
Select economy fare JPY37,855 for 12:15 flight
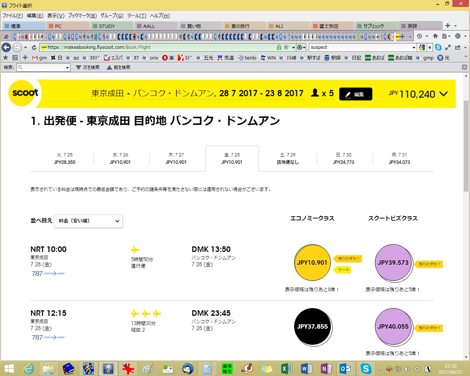[x=312, y=326]
